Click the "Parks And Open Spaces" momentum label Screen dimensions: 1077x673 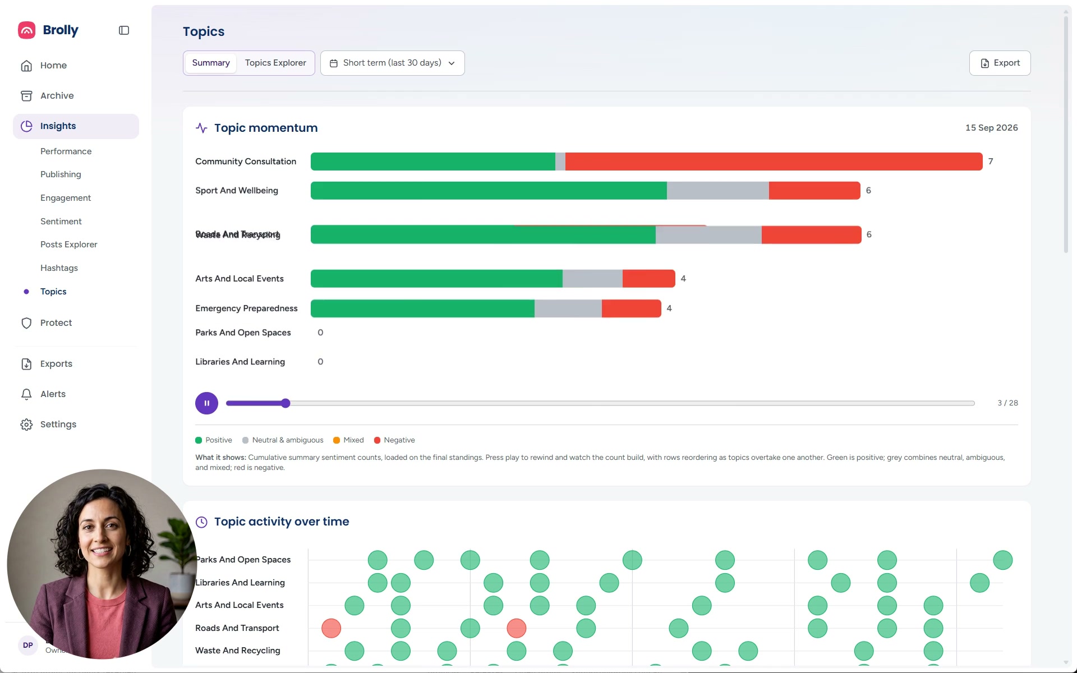click(x=243, y=333)
